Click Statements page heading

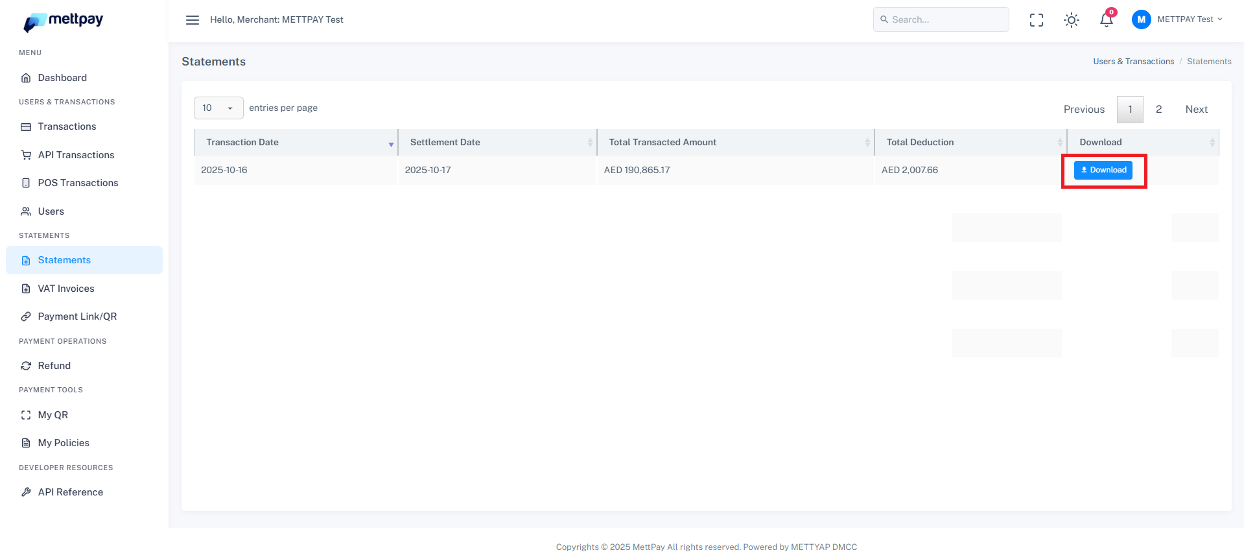(213, 62)
